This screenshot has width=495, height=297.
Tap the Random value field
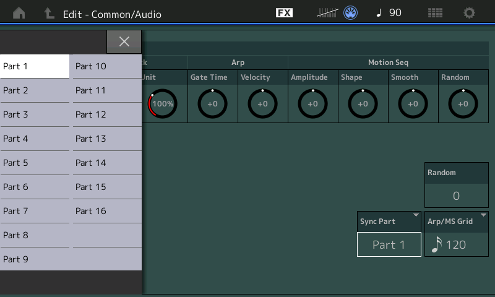pyautogui.click(x=456, y=196)
